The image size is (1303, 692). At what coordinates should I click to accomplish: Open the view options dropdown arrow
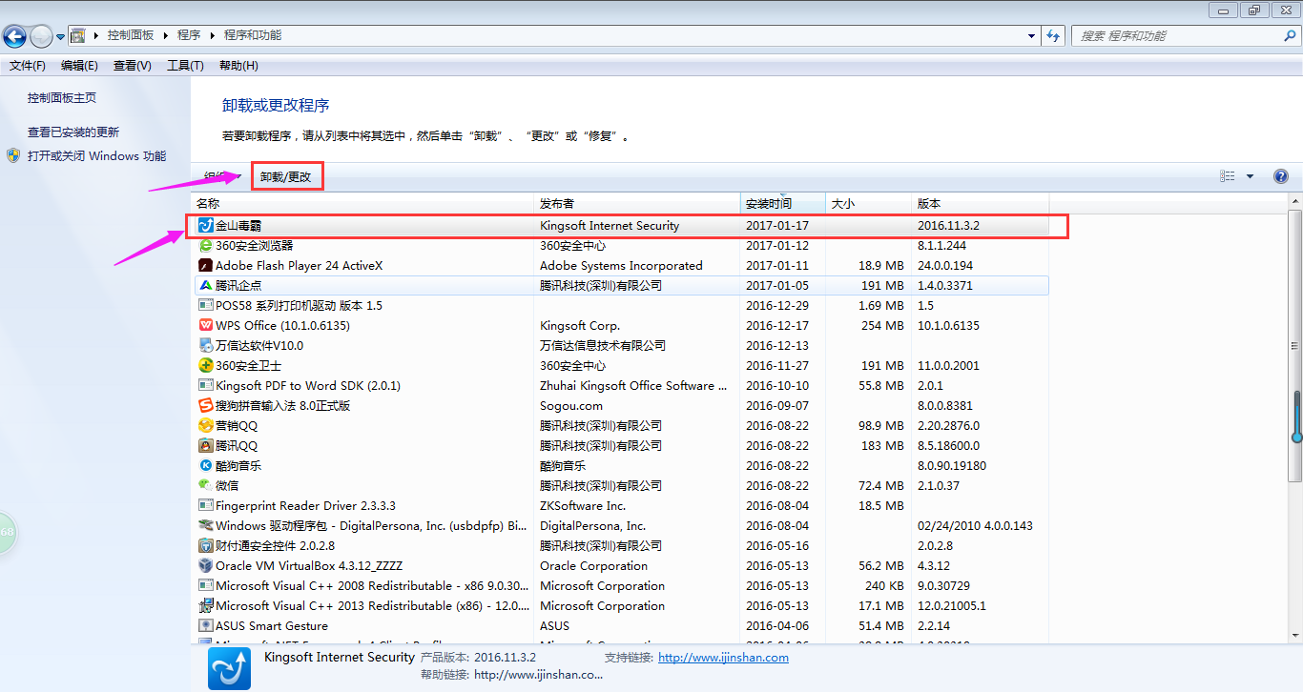(1250, 176)
